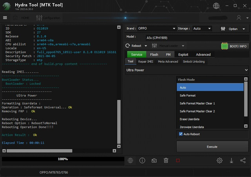This screenshot has height=177, width=251.
Task: Click the log scroll-down arrow
Action: 119,146
